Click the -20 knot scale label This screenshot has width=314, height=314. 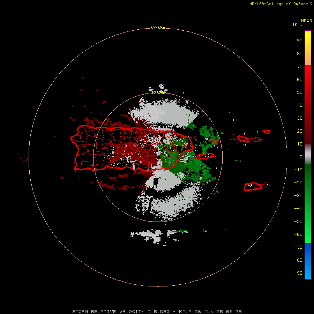click(298, 183)
